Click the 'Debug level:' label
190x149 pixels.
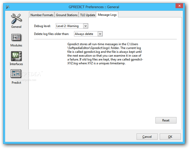42,26
